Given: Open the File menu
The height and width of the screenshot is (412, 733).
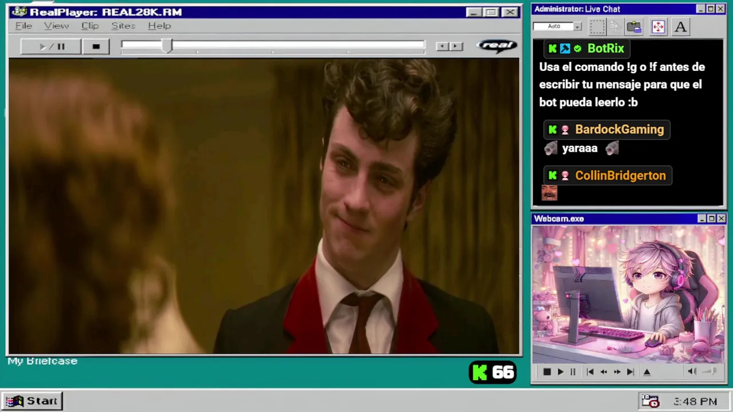Looking at the screenshot, I should tap(23, 26).
